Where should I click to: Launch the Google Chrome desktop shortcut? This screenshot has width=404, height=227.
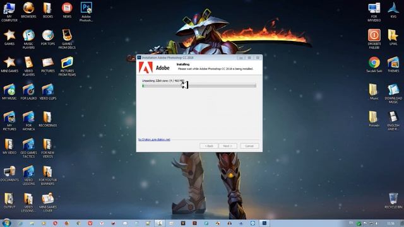374,64
